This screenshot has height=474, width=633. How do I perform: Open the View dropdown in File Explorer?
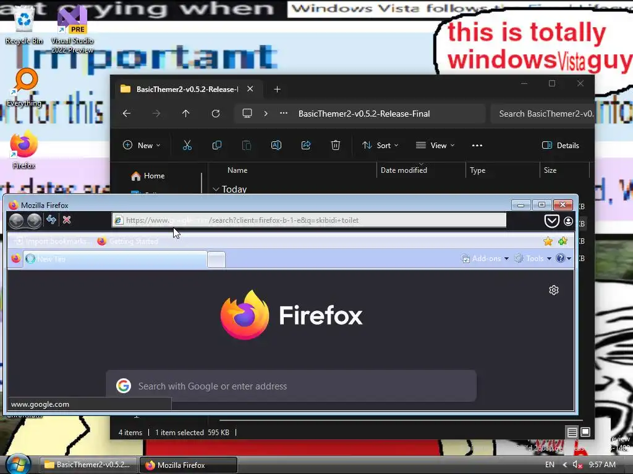[435, 145]
